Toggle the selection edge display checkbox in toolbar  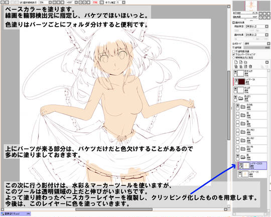(21, 3)
